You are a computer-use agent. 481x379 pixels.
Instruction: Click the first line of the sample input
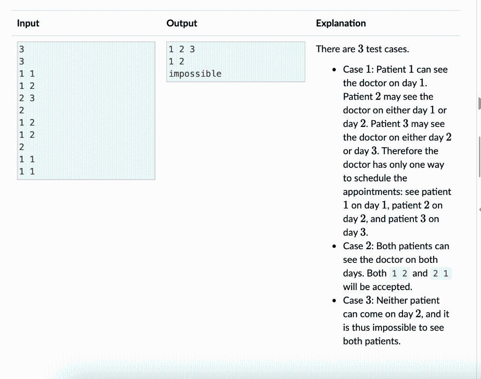point(22,49)
